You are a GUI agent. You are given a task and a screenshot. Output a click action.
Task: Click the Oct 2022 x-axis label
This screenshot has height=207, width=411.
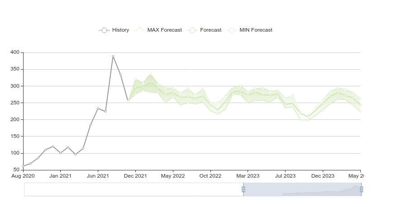pos(210,176)
